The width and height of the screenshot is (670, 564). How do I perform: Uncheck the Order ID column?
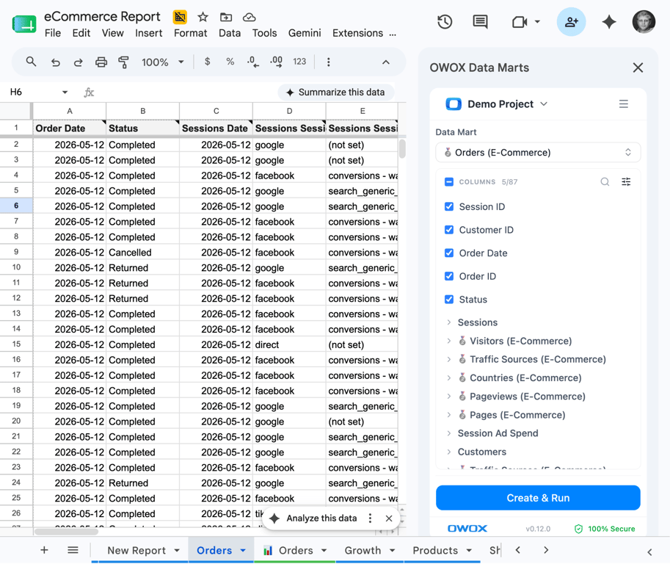pyautogui.click(x=448, y=276)
